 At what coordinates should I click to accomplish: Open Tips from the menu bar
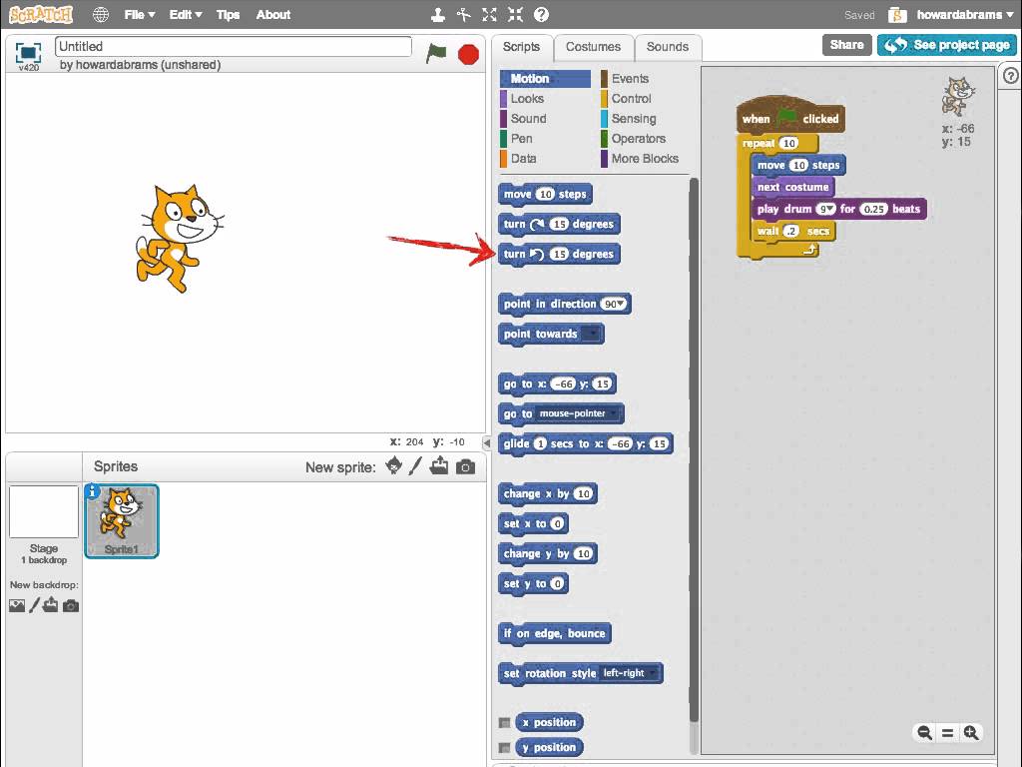point(228,14)
